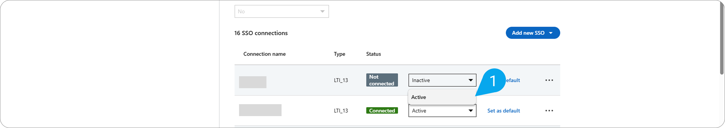
Task: Click the caret arrow on Add new SSO
Action: [551, 33]
